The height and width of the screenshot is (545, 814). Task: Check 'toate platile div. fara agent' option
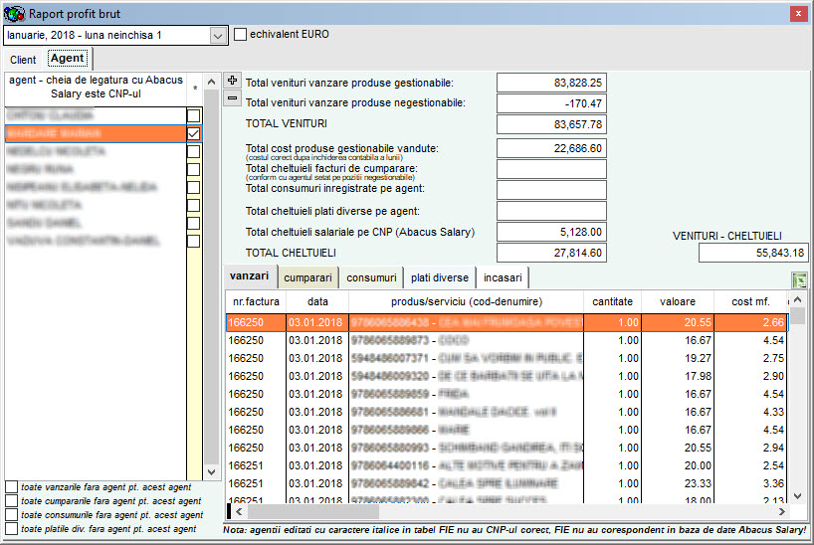tap(11, 529)
